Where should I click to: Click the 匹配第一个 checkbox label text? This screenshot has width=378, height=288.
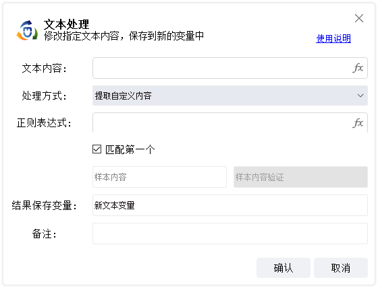(130, 149)
